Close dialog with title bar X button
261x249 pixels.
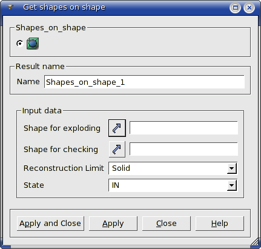pyautogui.click(x=249, y=8)
